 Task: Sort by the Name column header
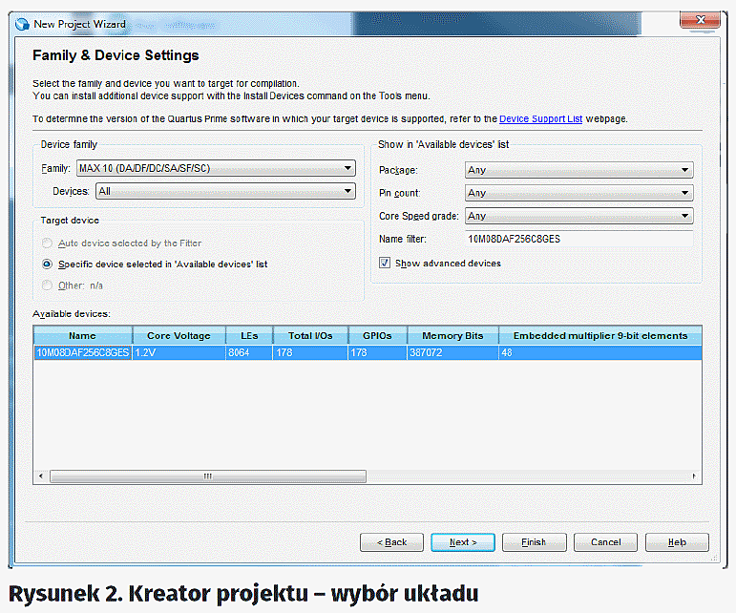click(x=82, y=335)
